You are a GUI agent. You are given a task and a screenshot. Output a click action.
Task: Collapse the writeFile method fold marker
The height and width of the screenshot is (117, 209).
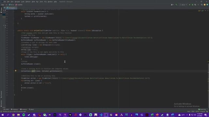(x=14, y=31)
